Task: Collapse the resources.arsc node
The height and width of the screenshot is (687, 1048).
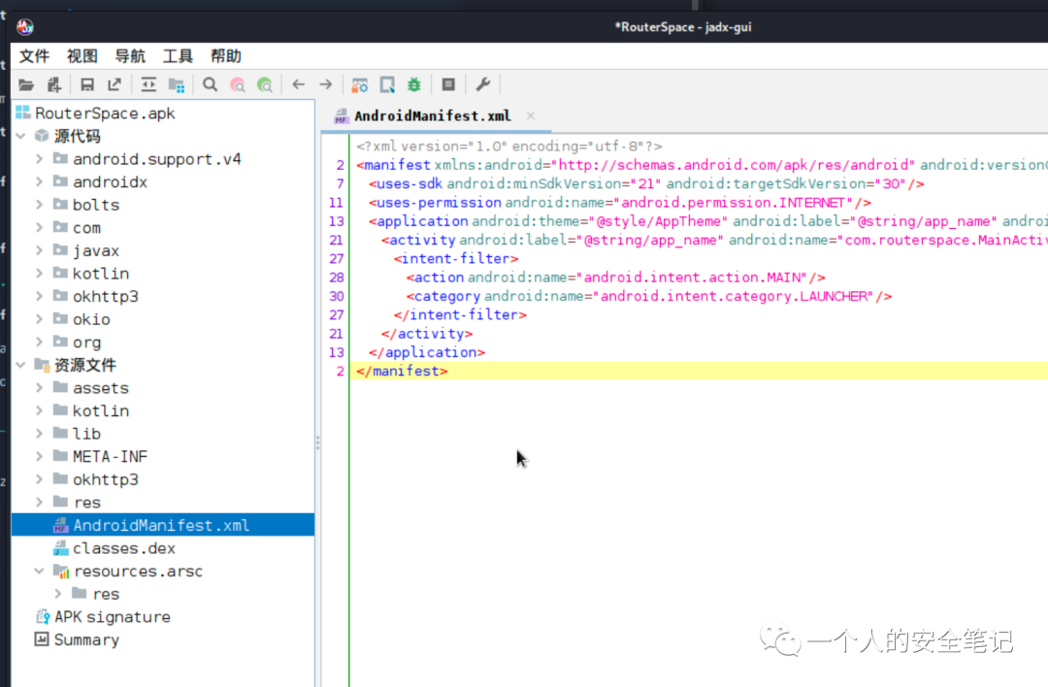Action: click(x=40, y=571)
